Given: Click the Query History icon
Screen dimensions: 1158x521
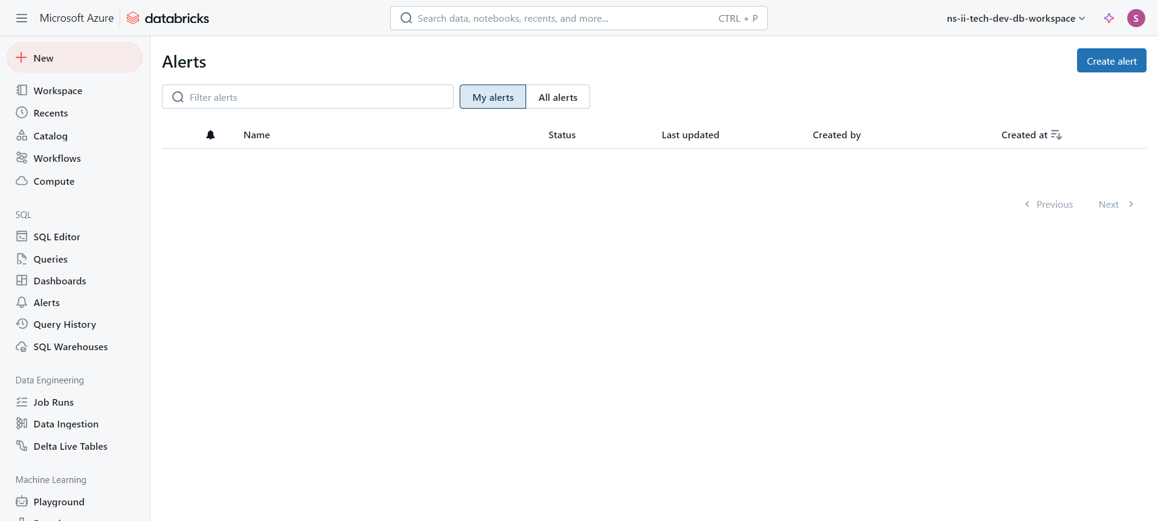Looking at the screenshot, I should [22, 324].
